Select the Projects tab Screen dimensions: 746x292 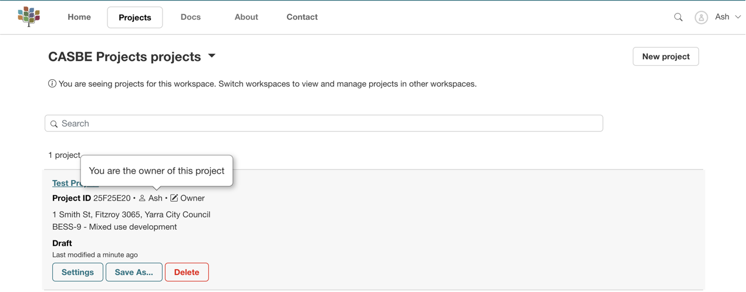[x=135, y=18]
